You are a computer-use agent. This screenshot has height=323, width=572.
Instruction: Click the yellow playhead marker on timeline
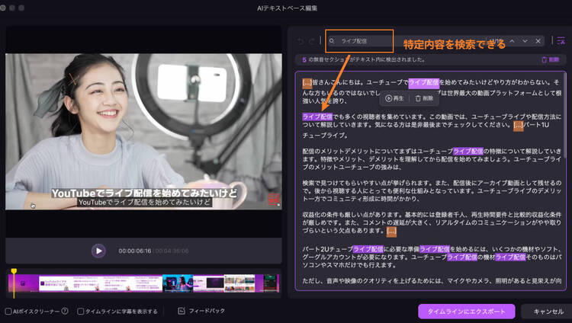point(14,271)
